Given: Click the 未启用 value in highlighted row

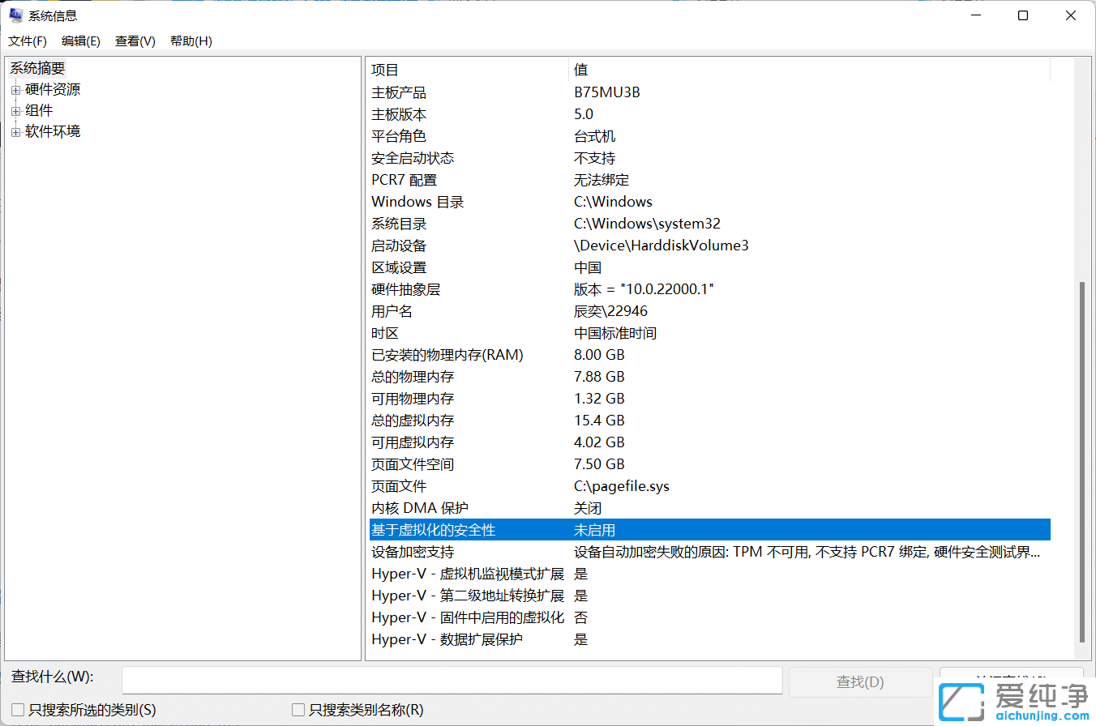Looking at the screenshot, I should point(594,530).
